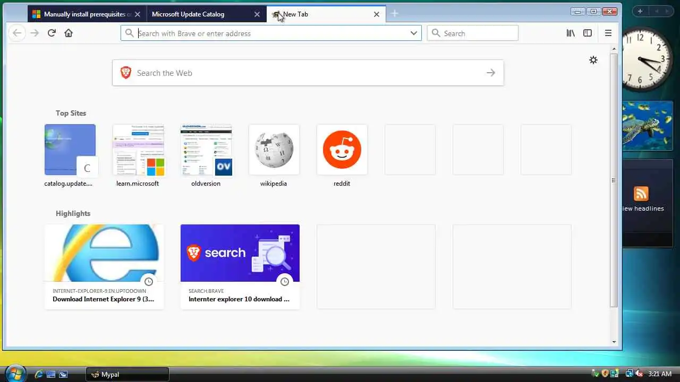Click Switch between windows icon
The image size is (680, 382).
click(x=63, y=374)
